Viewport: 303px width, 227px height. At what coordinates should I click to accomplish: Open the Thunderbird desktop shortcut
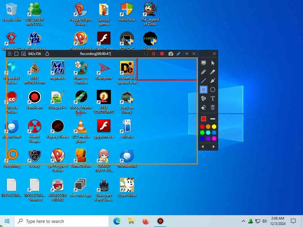(127, 158)
